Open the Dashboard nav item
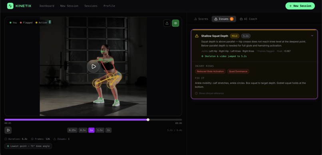This screenshot has height=155, width=322. (47, 6)
